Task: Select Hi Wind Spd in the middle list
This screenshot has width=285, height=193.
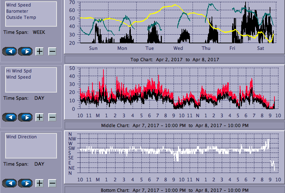Action: (16, 71)
